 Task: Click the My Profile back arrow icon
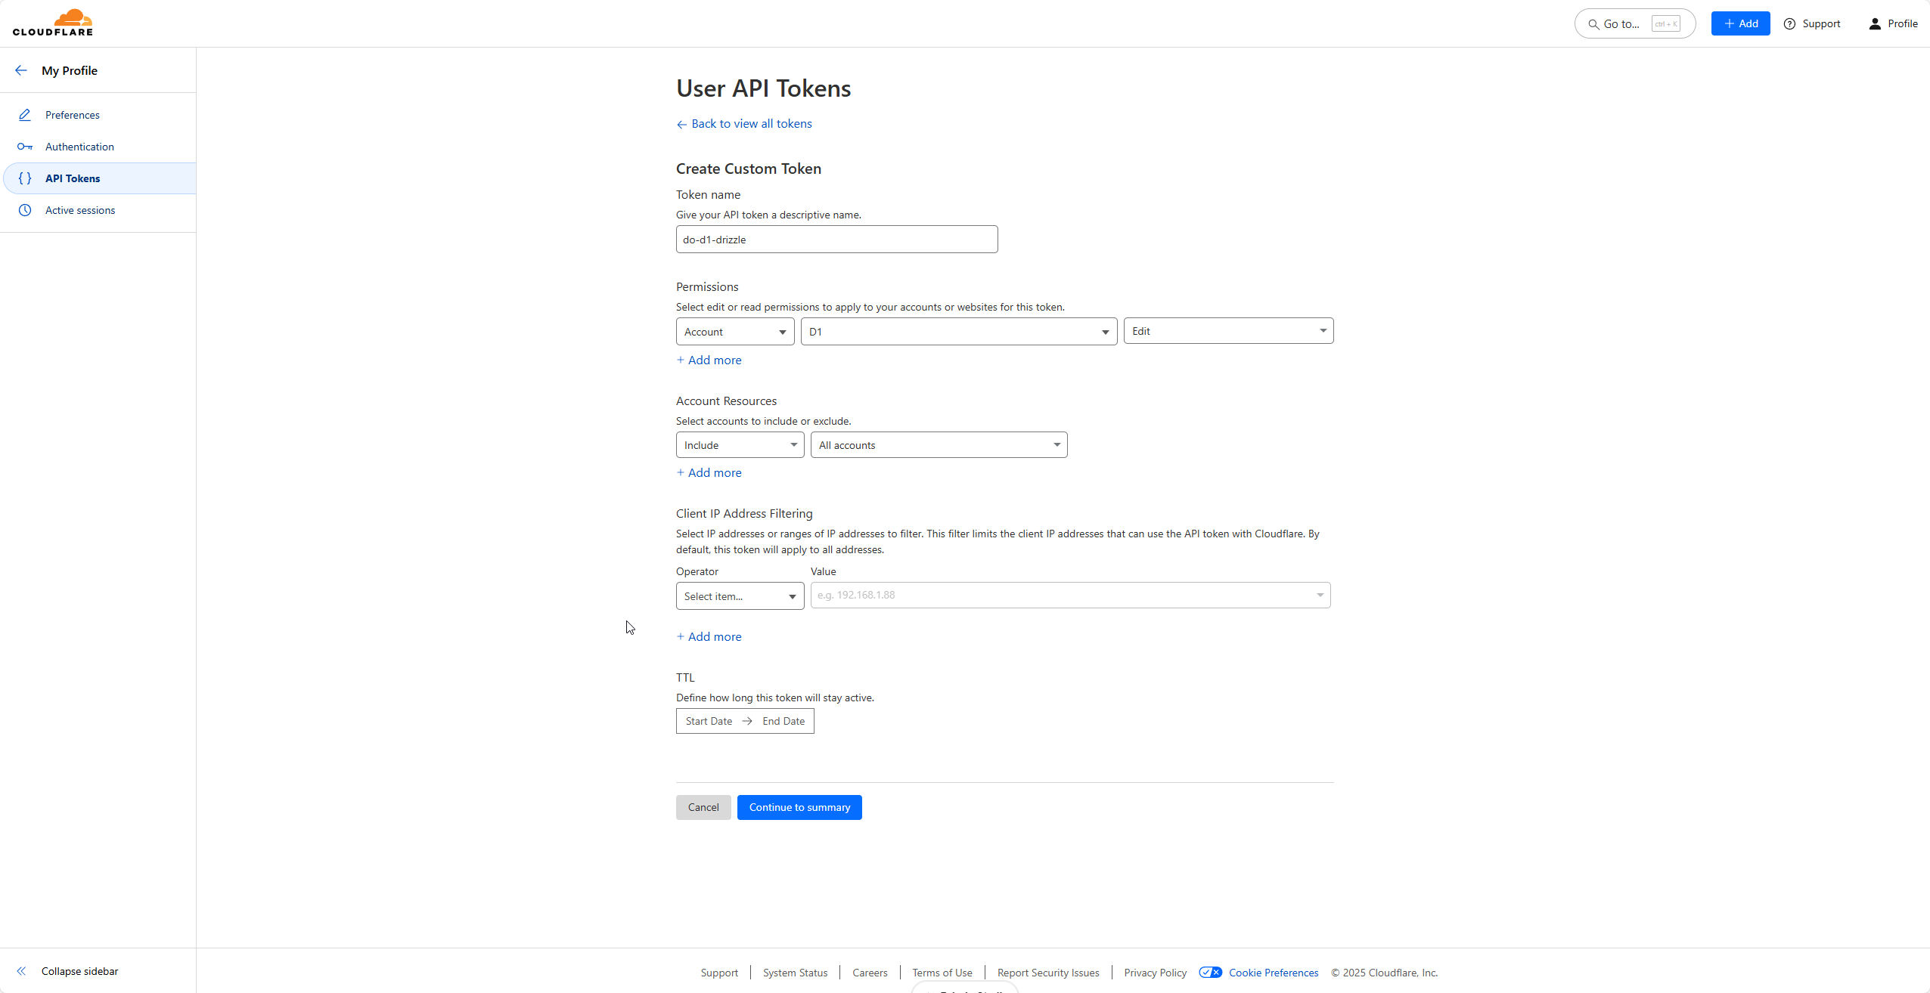click(20, 71)
